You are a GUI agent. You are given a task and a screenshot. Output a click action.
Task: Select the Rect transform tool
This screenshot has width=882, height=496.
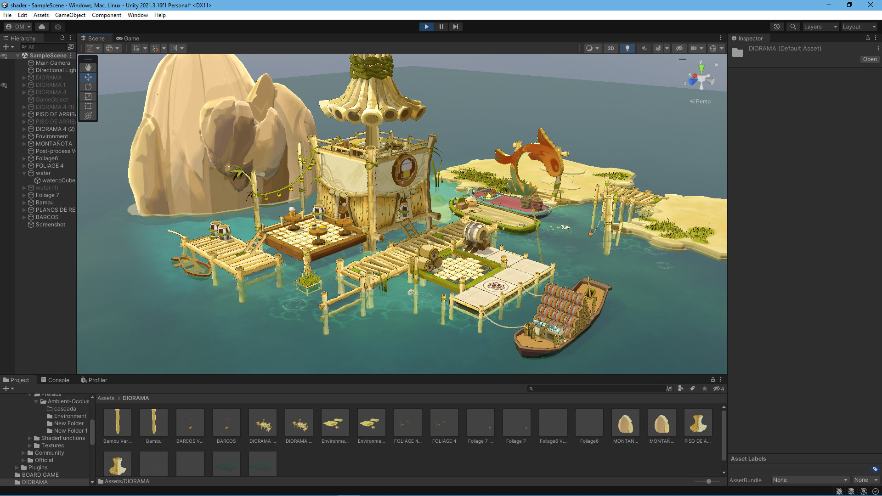click(x=88, y=106)
